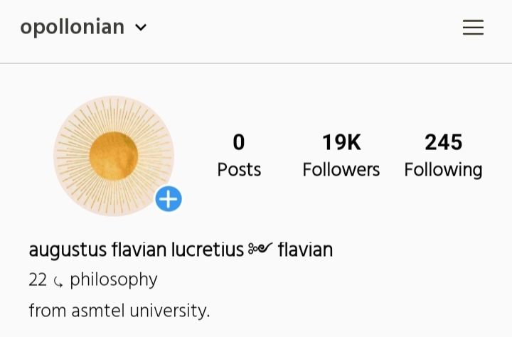Click the age 22 in bio

point(38,280)
